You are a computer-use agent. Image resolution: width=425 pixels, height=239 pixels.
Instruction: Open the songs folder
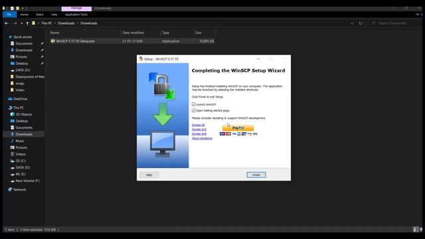[20, 84]
